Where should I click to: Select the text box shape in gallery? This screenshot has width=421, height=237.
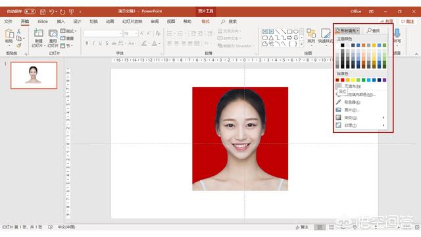[x=265, y=32]
